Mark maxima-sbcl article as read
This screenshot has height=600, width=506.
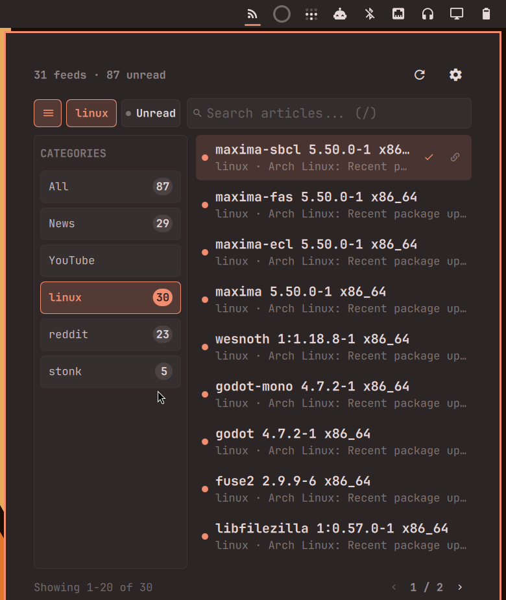429,157
